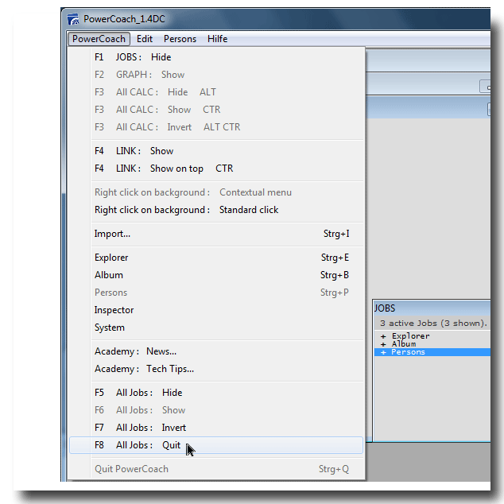Screen dimensions: 504x504
Task: Open Album from the PowerCoach menu
Action: pos(216,275)
